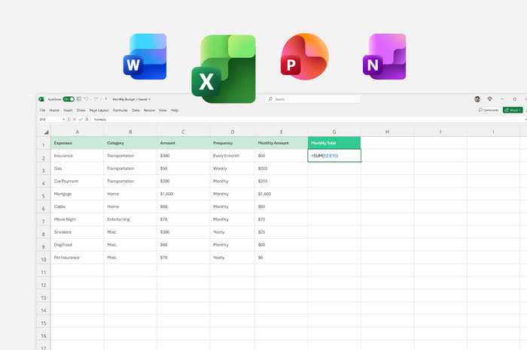Open the Formulas ribbon tab
Viewport: 527px width, 350px height.
click(x=120, y=110)
